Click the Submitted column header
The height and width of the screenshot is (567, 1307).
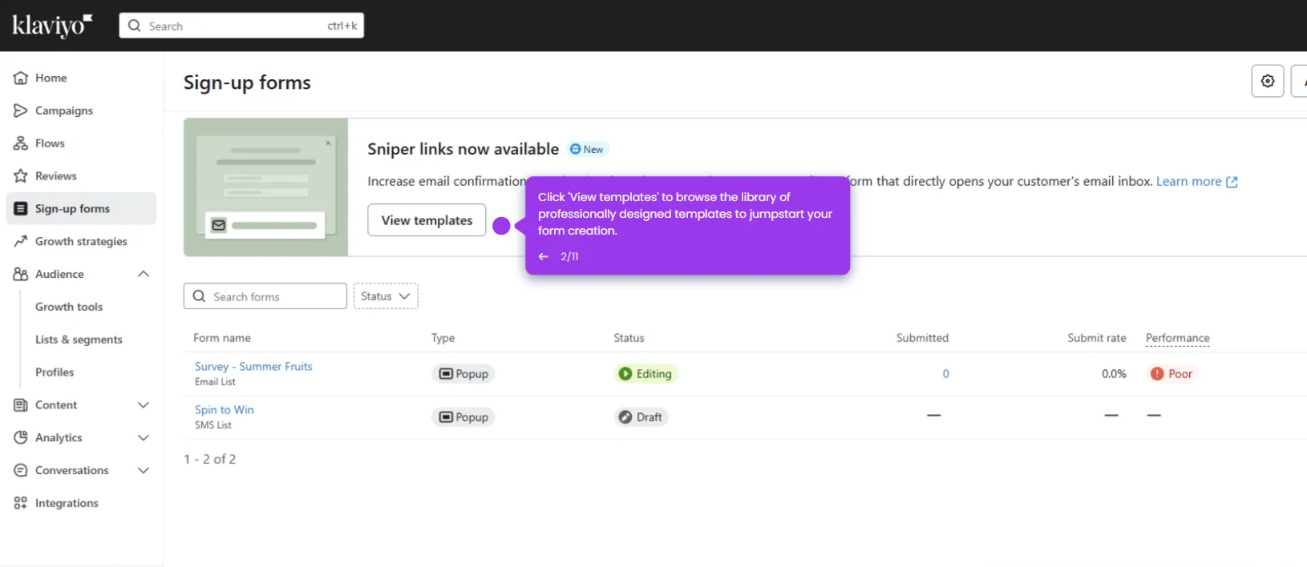[922, 338]
